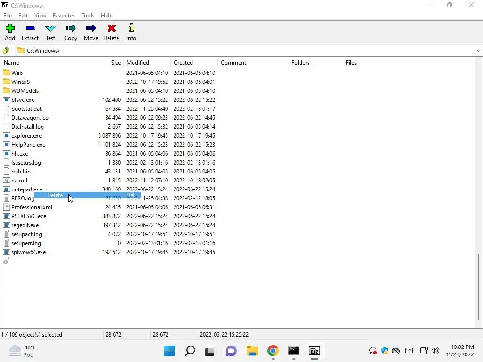Click the 7-Zip taskbar icon
The height and width of the screenshot is (362, 483).
pyautogui.click(x=315, y=351)
